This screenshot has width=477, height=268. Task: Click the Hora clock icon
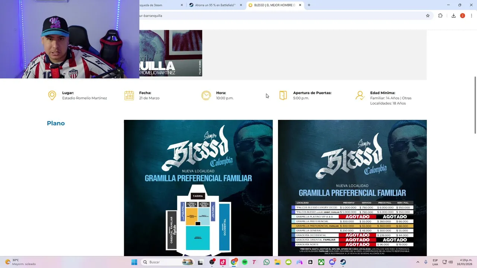tap(206, 95)
